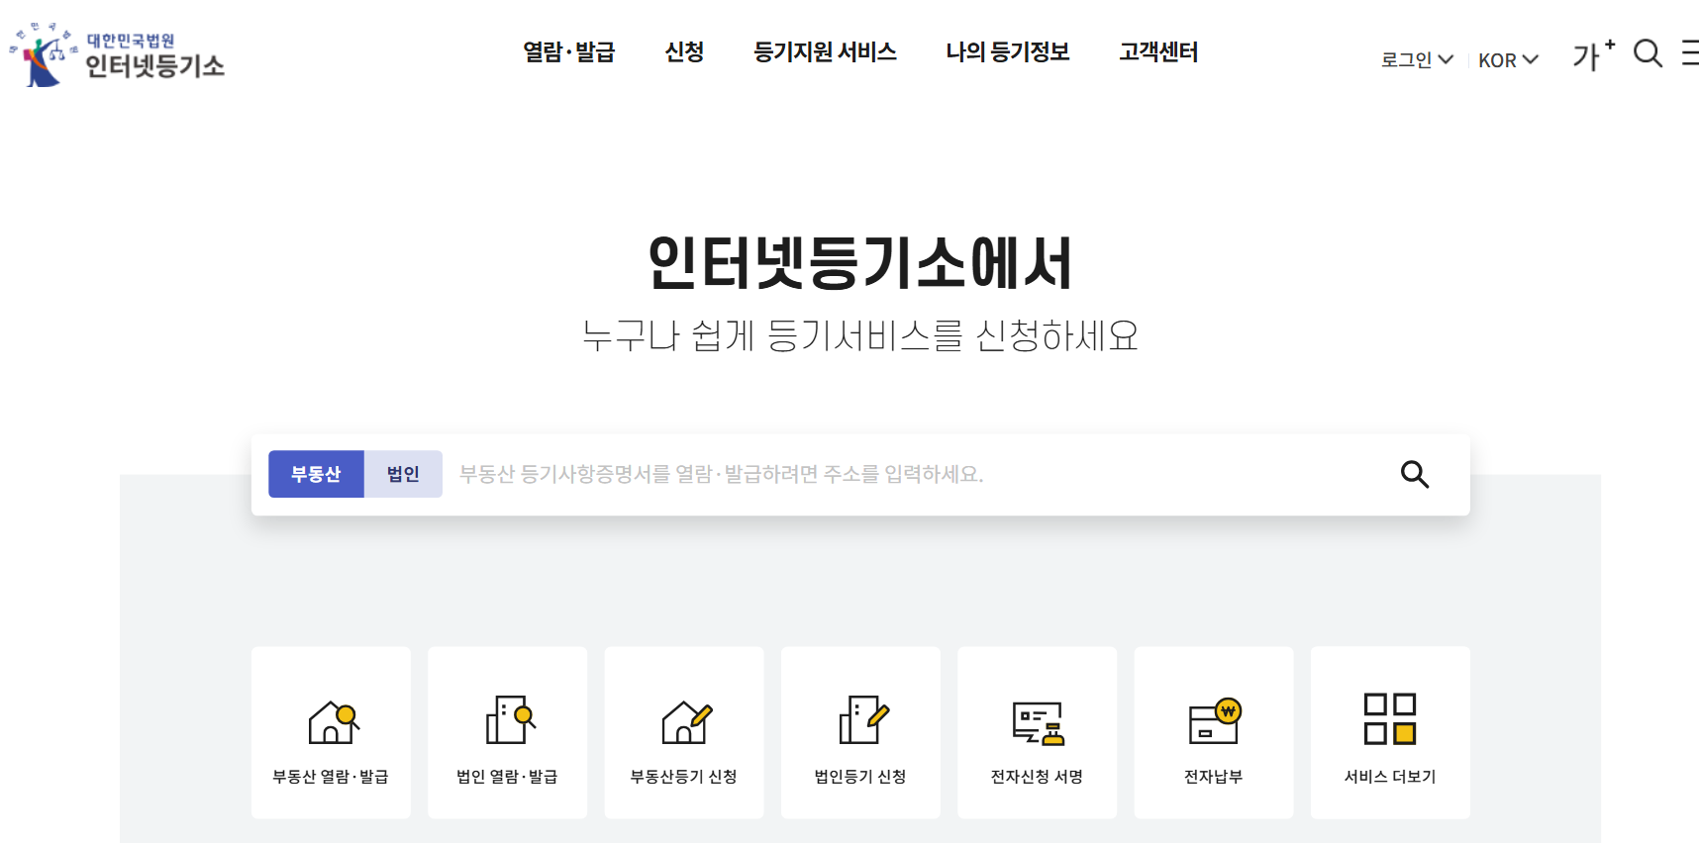
Task: Click the 인터넷등기소 court logo
Action: click(x=117, y=53)
